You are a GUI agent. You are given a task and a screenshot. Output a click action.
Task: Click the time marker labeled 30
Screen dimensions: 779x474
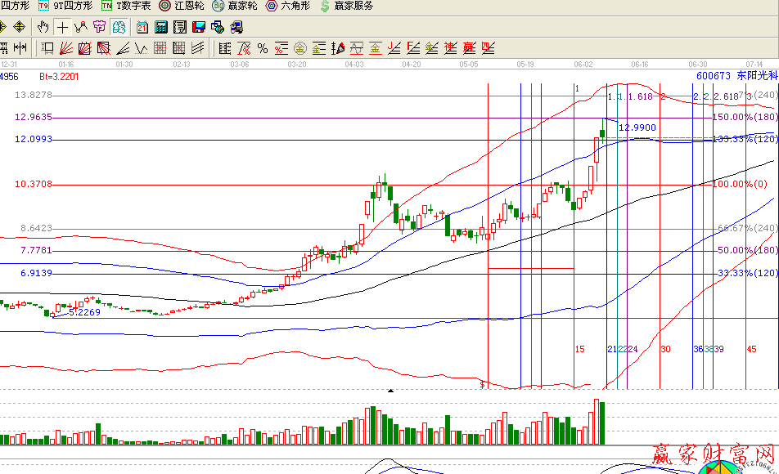(x=665, y=349)
